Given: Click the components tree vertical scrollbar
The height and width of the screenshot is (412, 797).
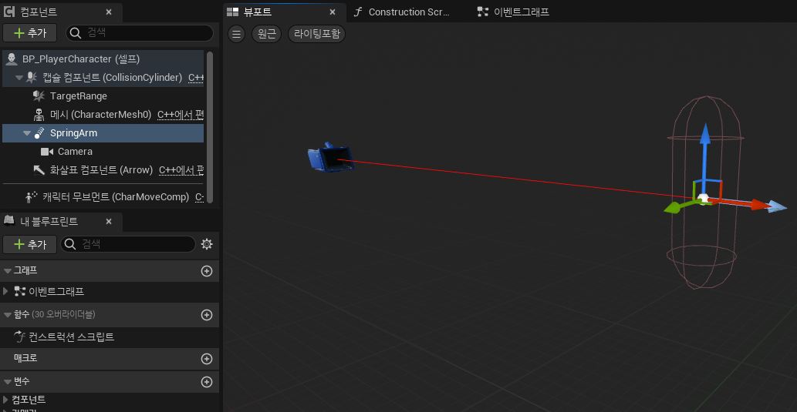Looking at the screenshot, I should [210, 127].
